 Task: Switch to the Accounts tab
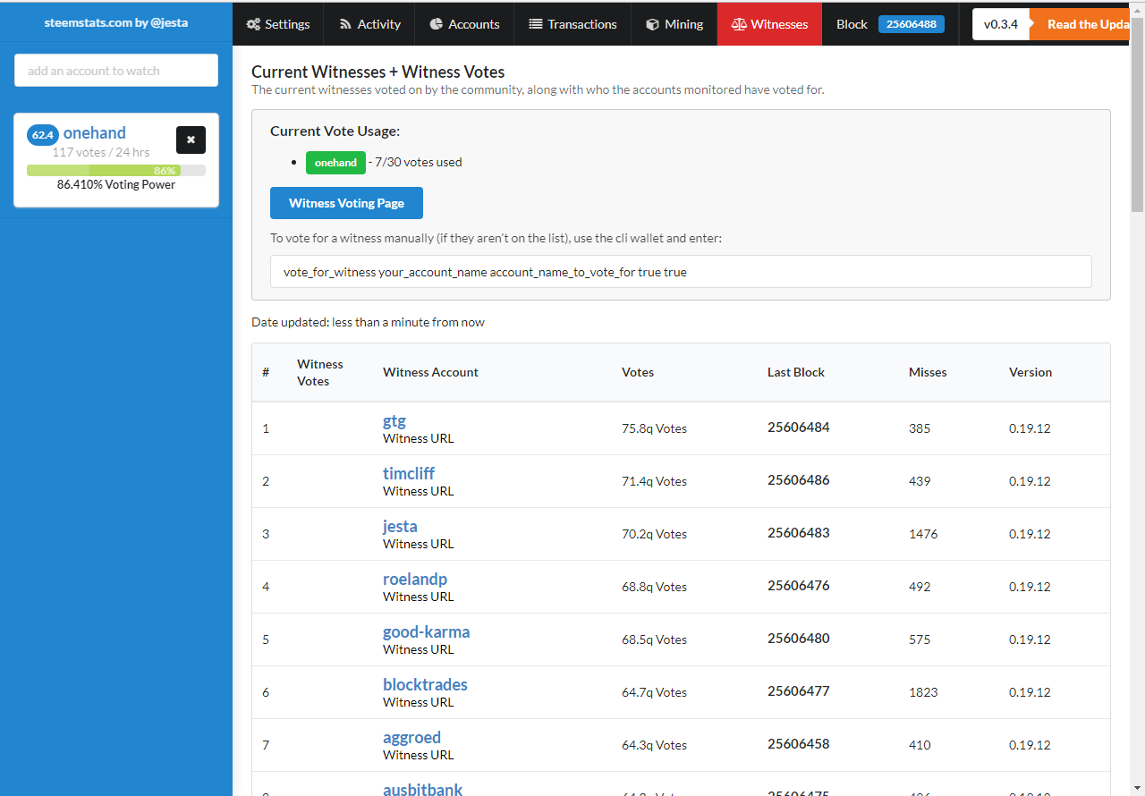click(464, 24)
